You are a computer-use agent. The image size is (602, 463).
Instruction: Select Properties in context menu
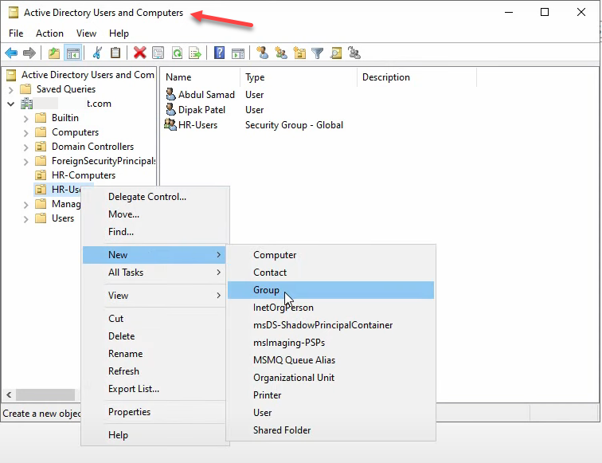pos(154,412)
